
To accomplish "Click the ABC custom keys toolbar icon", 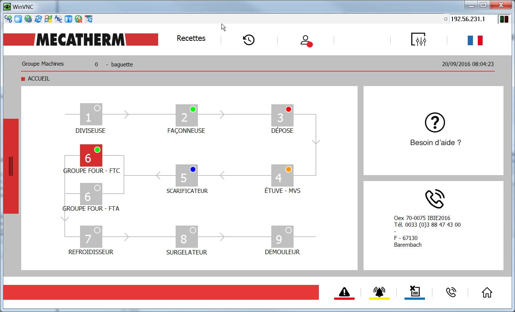I will 58,19.
